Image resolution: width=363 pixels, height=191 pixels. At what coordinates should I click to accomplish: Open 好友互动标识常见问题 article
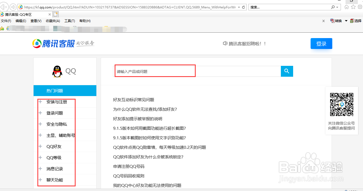134,100
